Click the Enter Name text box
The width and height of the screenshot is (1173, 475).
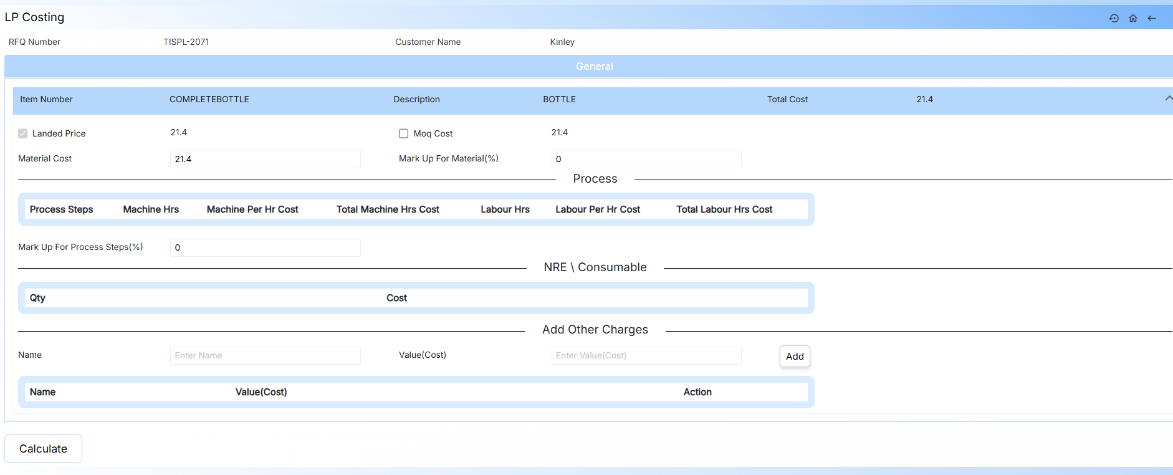click(265, 355)
